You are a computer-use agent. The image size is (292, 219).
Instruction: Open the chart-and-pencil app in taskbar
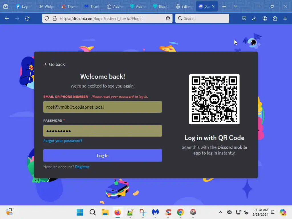tap(130, 212)
